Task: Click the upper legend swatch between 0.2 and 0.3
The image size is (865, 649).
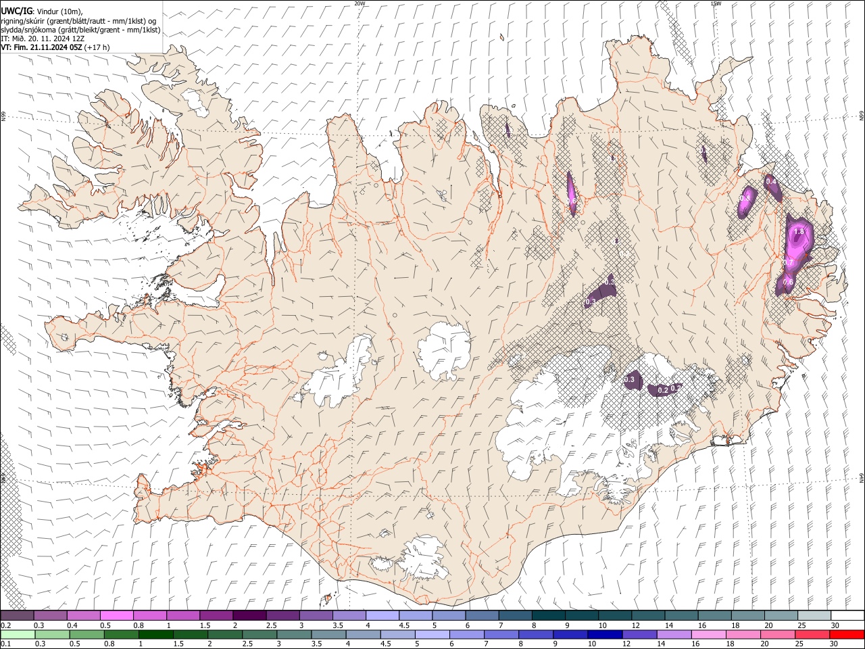Action: click(17, 615)
